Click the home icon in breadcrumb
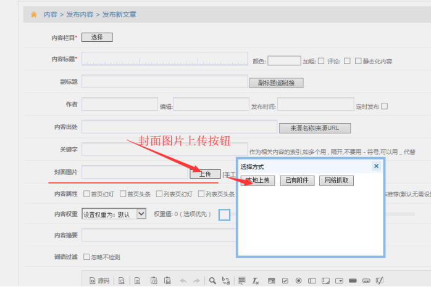Image resolution: width=431 pixels, height=287 pixels. tap(33, 14)
